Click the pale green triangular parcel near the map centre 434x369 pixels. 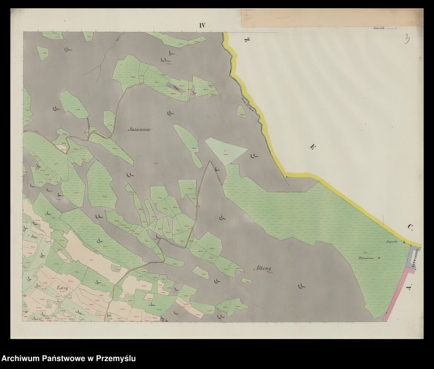click(226, 150)
